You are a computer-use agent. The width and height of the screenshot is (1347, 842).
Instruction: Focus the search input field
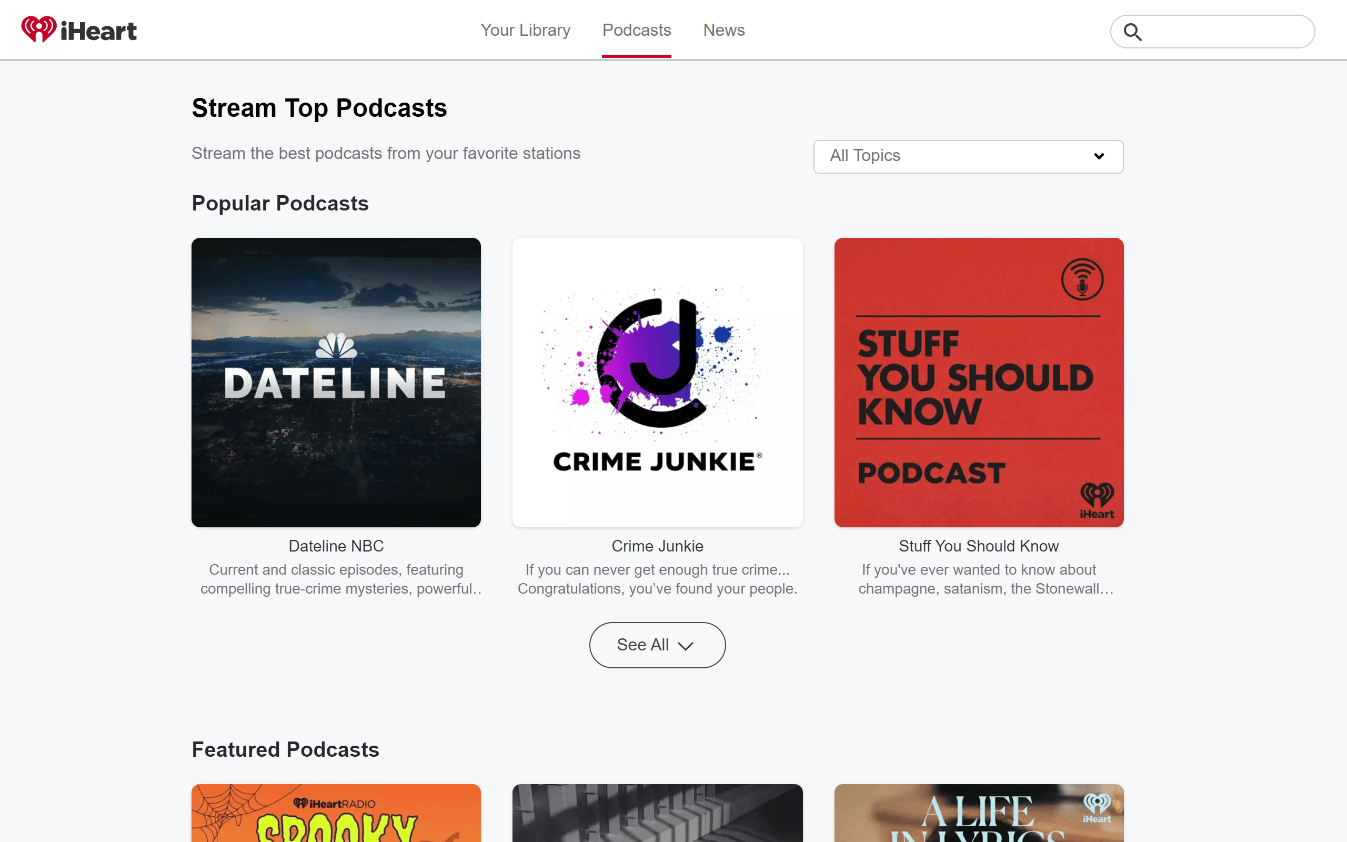click(x=1212, y=32)
